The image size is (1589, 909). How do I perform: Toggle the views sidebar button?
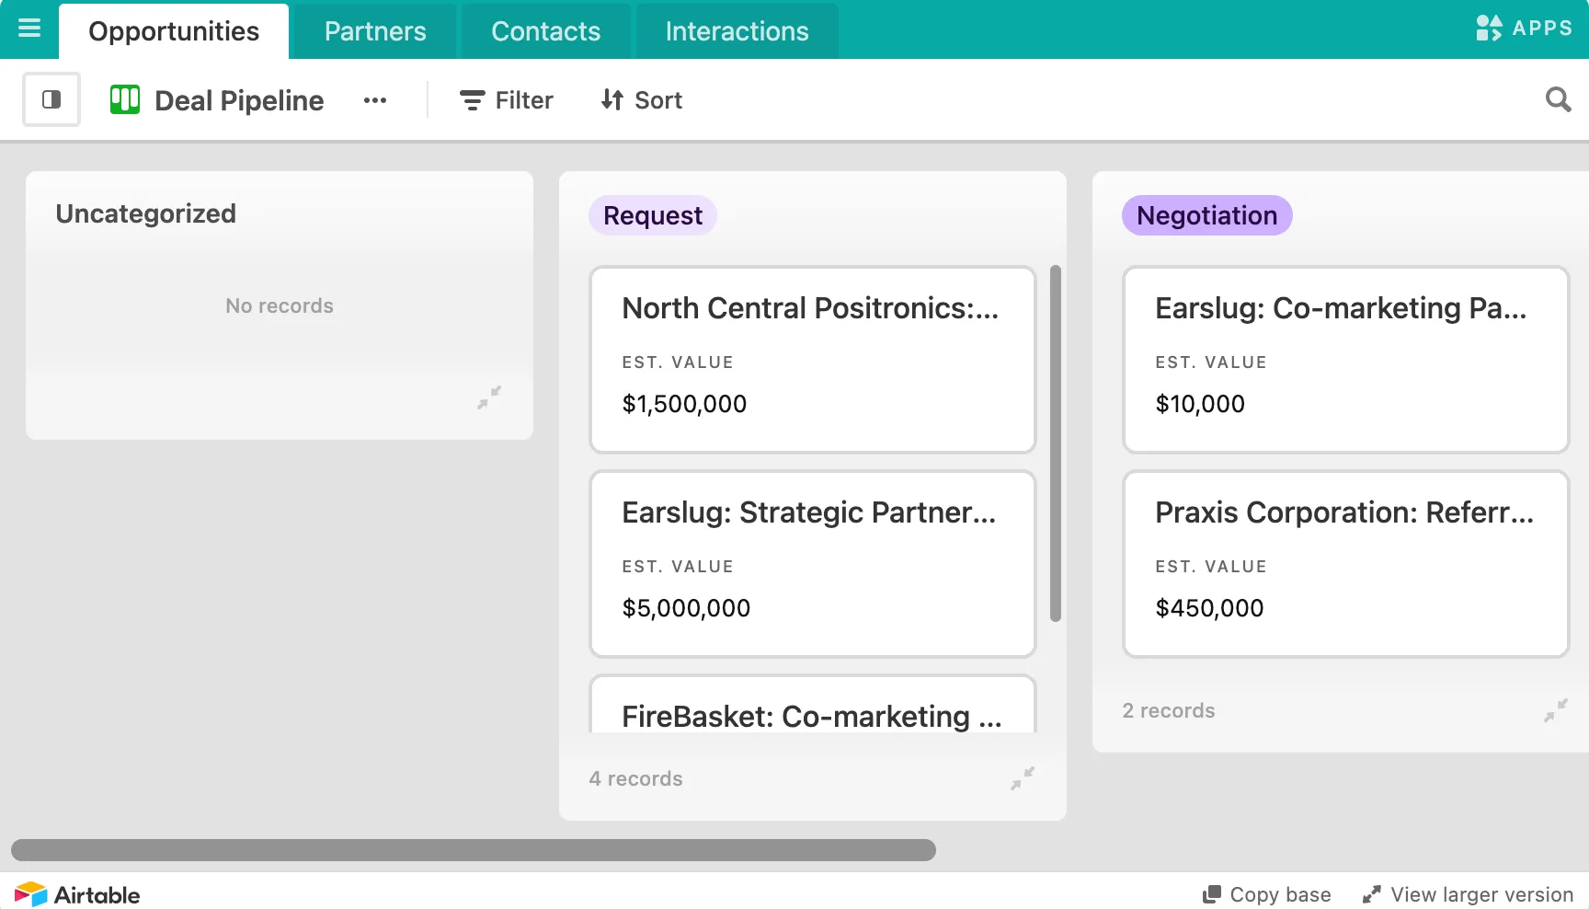click(x=51, y=99)
